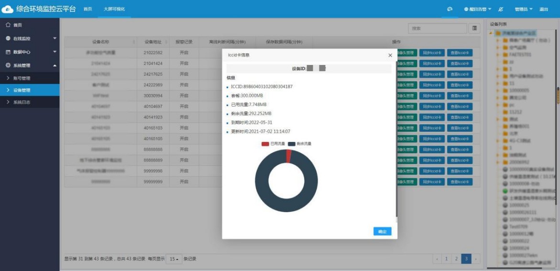
Task: Open 账号管理 in the sidebar
Action: point(22,78)
